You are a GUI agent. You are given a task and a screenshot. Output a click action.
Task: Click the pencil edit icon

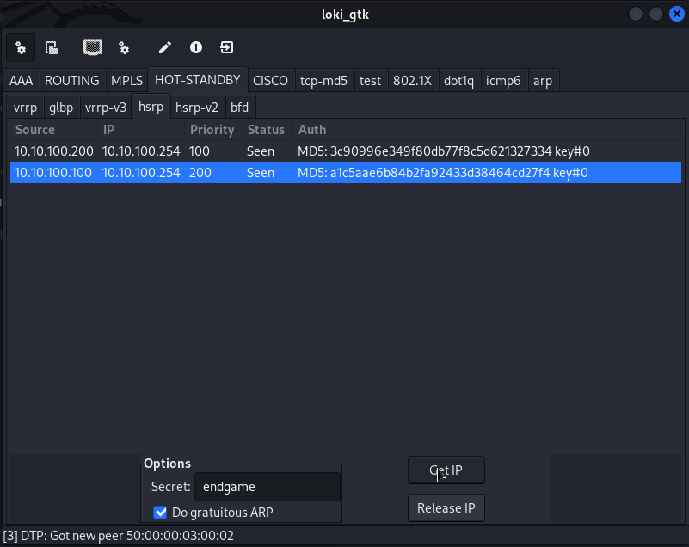164,47
